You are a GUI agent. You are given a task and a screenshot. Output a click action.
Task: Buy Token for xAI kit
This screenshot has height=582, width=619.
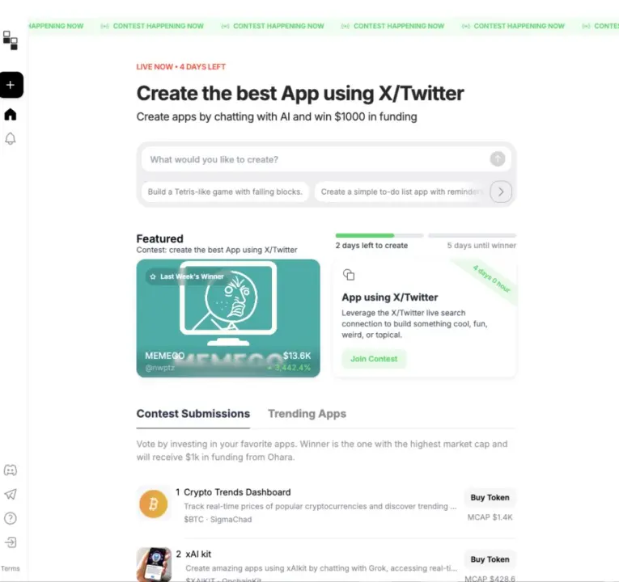coord(490,559)
